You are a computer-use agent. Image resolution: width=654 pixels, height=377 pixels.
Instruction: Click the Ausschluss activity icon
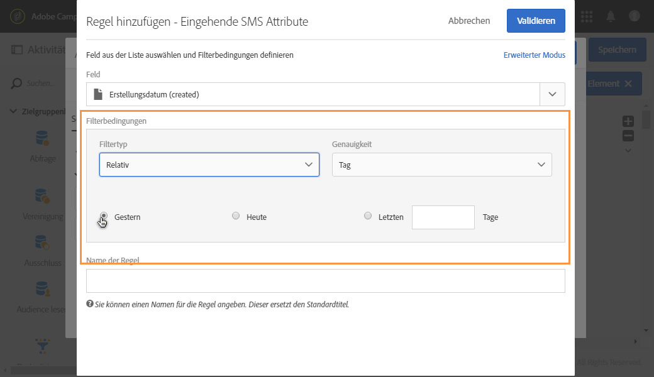pyautogui.click(x=43, y=244)
